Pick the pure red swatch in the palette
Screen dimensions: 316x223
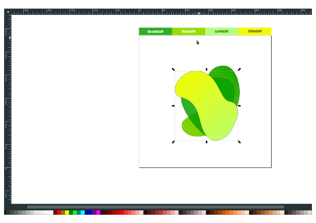tap(59, 212)
